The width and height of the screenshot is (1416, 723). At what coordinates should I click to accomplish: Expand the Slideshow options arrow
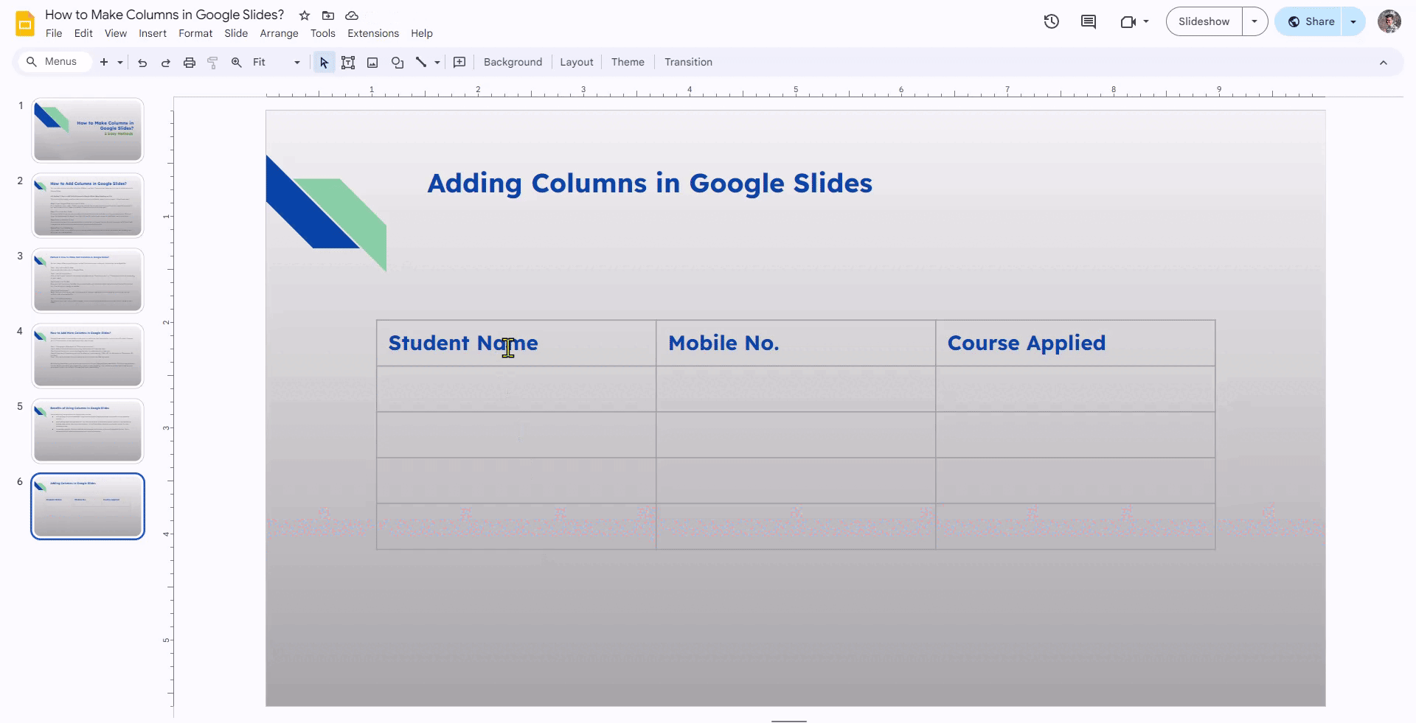click(1254, 21)
